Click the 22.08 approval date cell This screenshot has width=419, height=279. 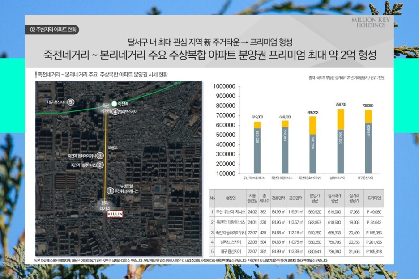point(252,242)
